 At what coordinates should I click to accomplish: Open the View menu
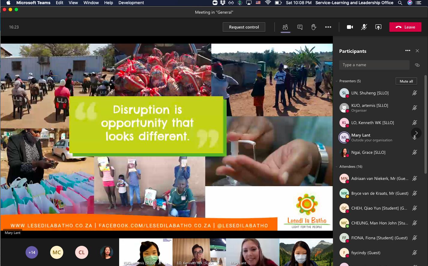click(x=73, y=3)
